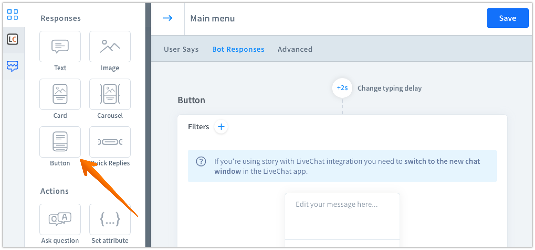Save the Main menu interaction
This screenshot has width=535, height=250.
[x=507, y=18]
